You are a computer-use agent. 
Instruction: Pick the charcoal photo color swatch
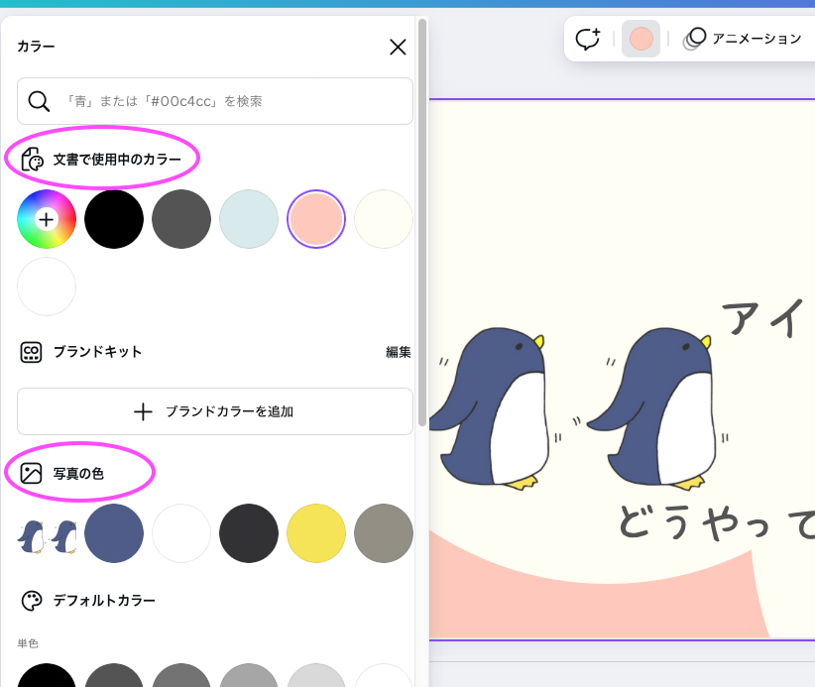[x=249, y=533]
